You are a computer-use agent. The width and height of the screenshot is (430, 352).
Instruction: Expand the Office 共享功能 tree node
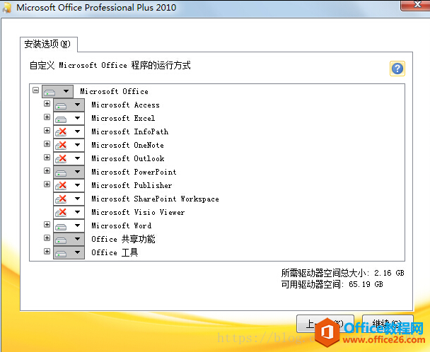click(47, 238)
